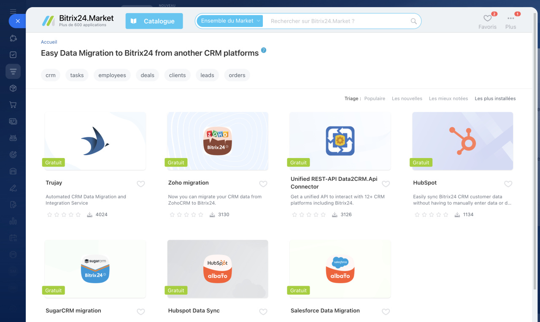
Task: Open Salesforce Data Migration title link
Action: pyautogui.click(x=325, y=311)
